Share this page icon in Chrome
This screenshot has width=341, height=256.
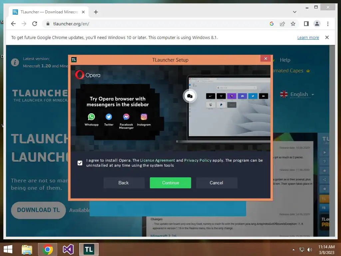pyautogui.click(x=282, y=24)
